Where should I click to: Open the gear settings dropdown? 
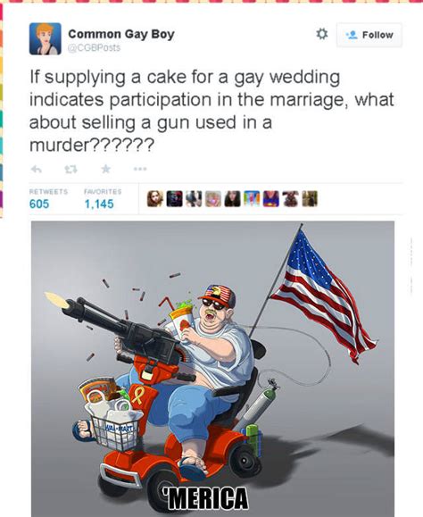coord(322,34)
